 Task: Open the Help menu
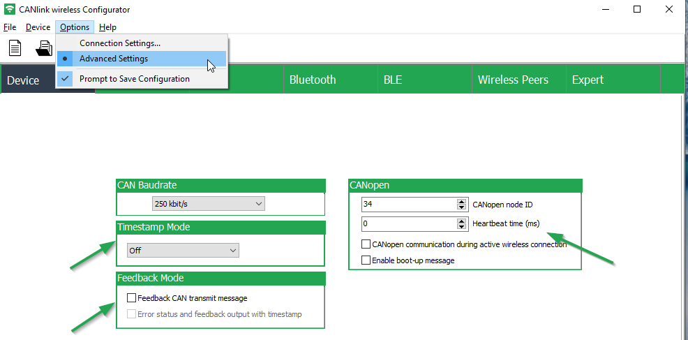107,27
